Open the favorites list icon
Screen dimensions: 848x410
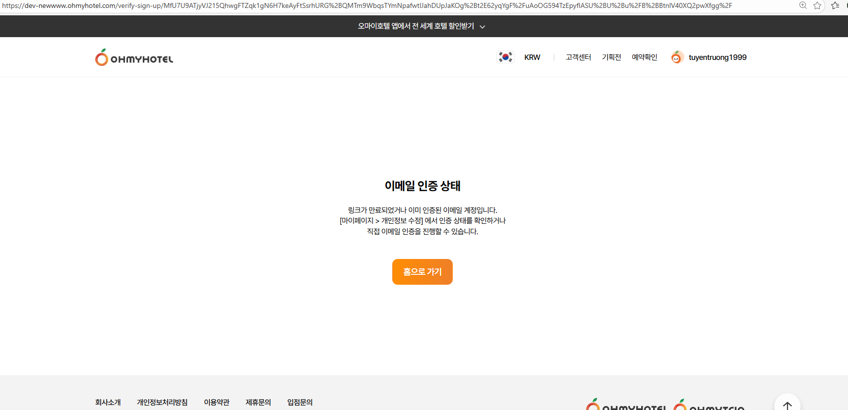click(x=835, y=5)
